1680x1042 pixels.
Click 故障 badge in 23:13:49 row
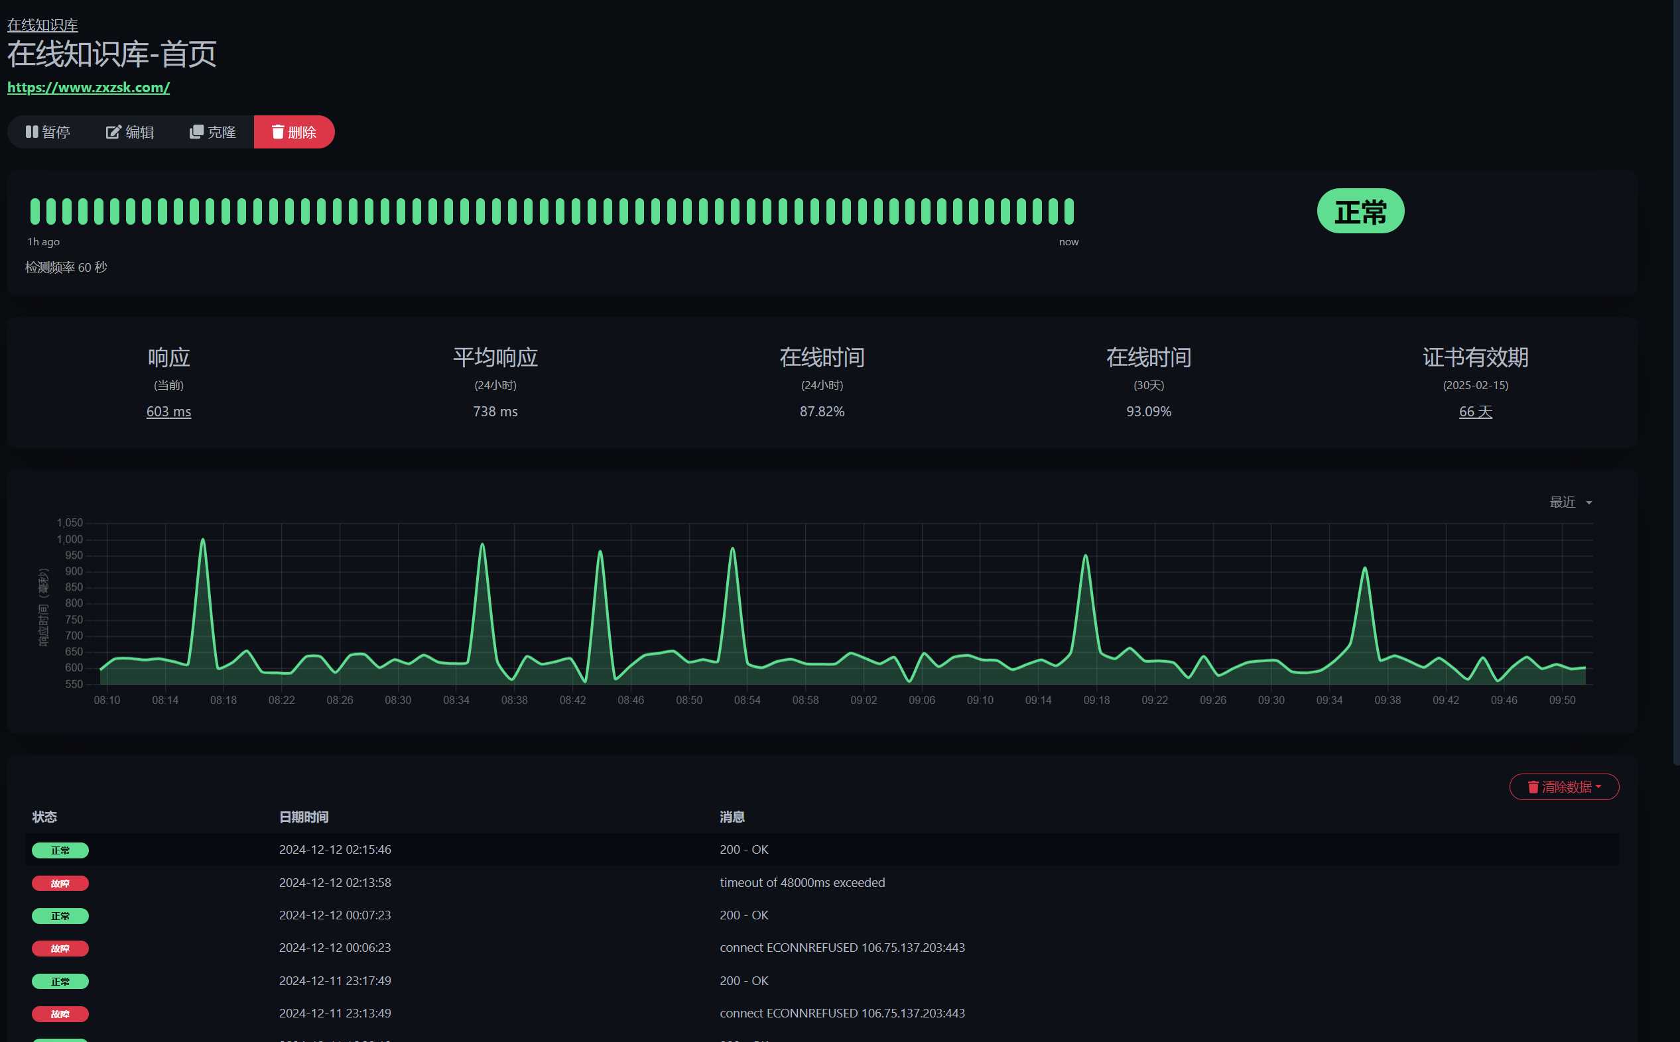[x=60, y=1014]
